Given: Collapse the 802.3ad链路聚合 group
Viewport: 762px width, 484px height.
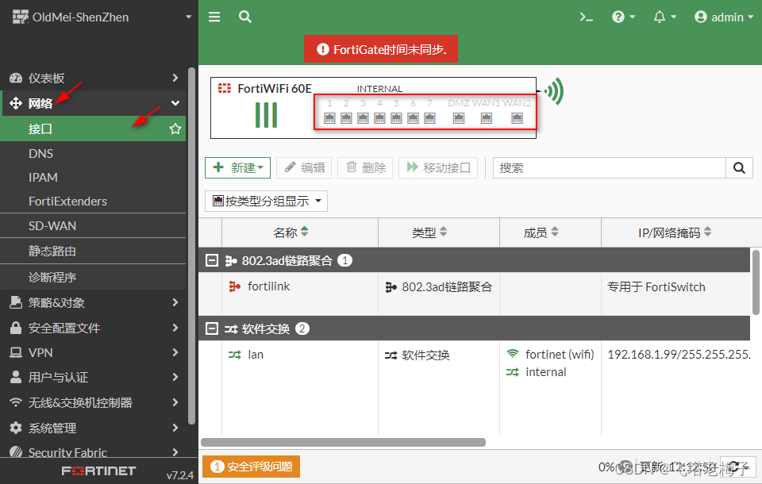Looking at the screenshot, I should point(212,260).
